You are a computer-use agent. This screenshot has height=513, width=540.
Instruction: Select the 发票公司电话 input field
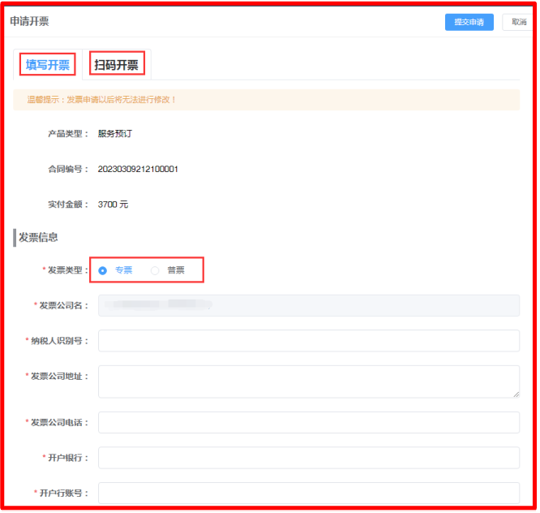coord(308,423)
